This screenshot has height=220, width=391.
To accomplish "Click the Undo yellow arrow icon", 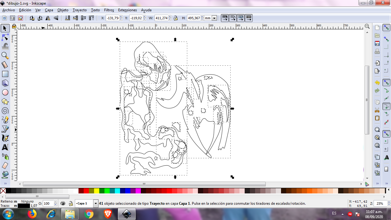I will click(377, 83).
